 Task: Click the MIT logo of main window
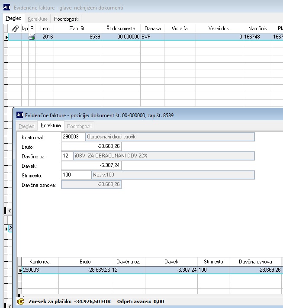[x=6, y=7]
